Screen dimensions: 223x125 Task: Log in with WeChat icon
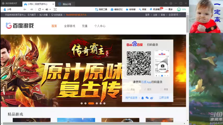[x=147, y=98]
